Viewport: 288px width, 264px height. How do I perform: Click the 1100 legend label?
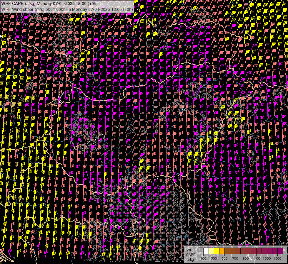point(256,258)
